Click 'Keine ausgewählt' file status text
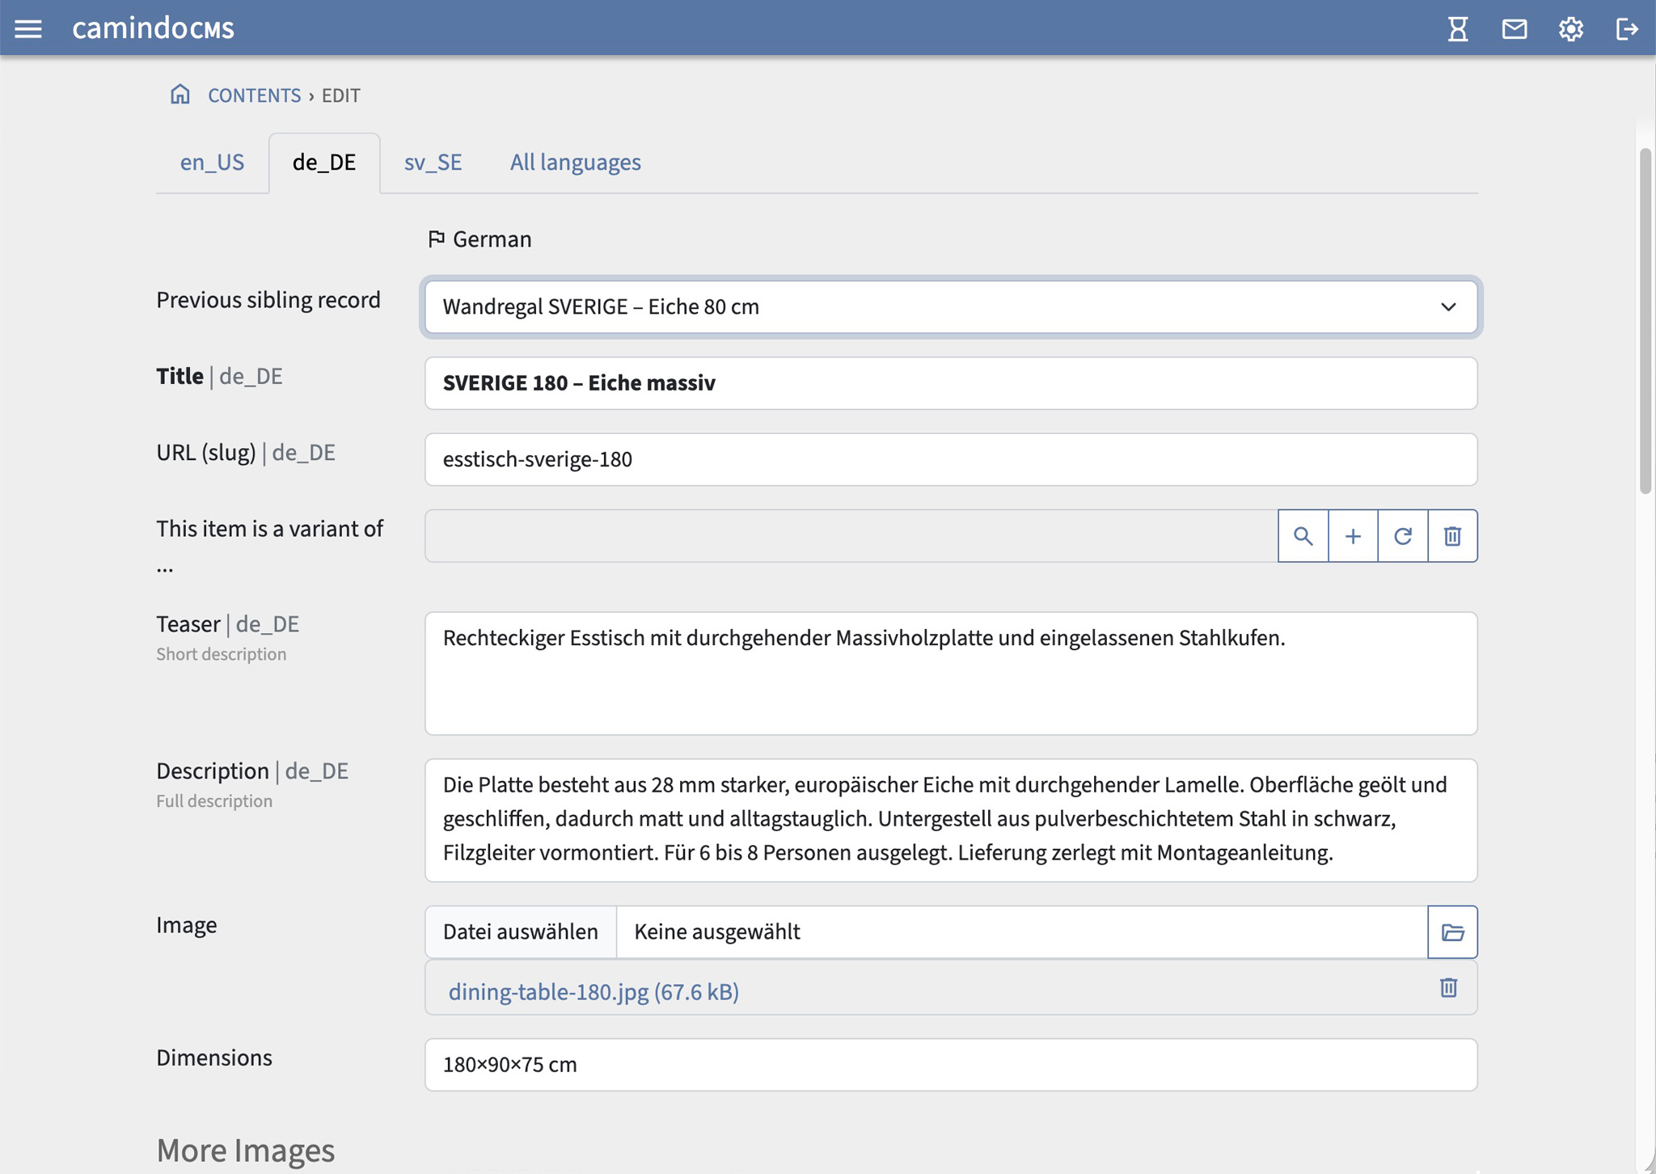This screenshot has width=1656, height=1174. point(716,932)
